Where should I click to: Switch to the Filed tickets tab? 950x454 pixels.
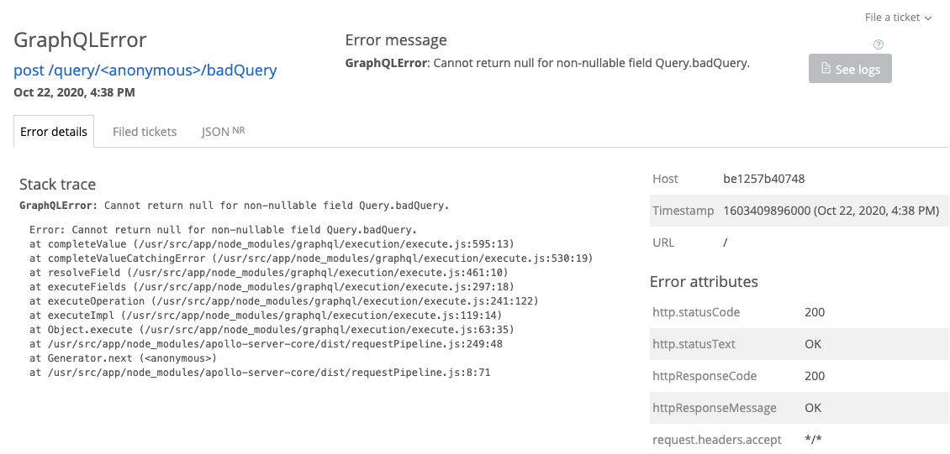tap(145, 132)
